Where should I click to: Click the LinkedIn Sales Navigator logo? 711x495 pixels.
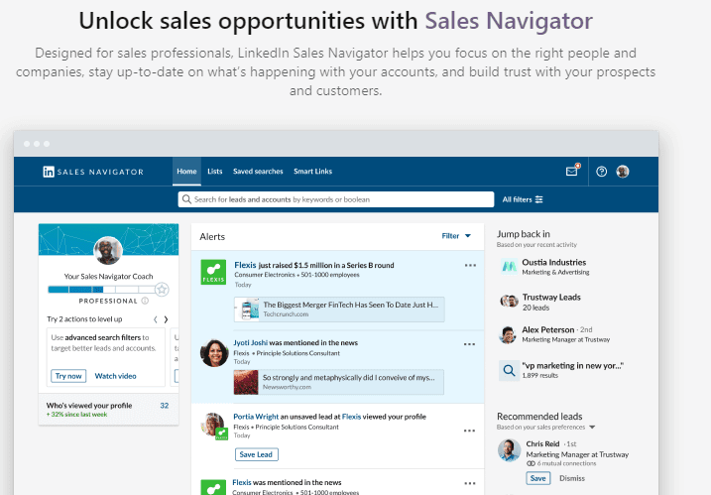(x=93, y=172)
